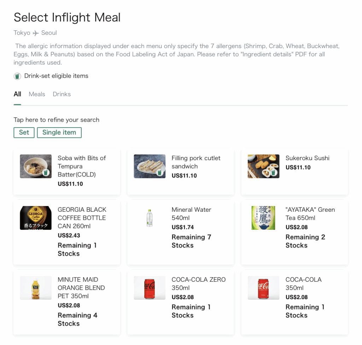Click drink-set badge on AYATAKA Green Tea
The image size is (362, 345).
(x=273, y=223)
